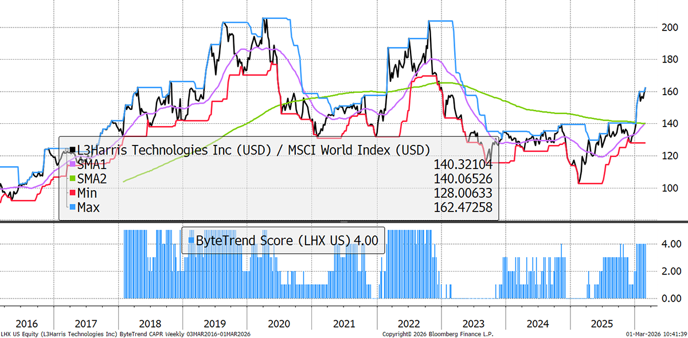Select the SMA1 legend label
Image resolution: width=688 pixels, height=338 pixels.
coord(92,165)
